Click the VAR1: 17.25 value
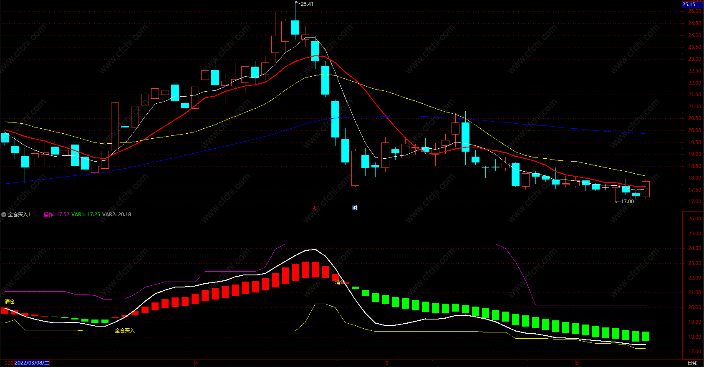This screenshot has width=704, height=367. [86, 215]
